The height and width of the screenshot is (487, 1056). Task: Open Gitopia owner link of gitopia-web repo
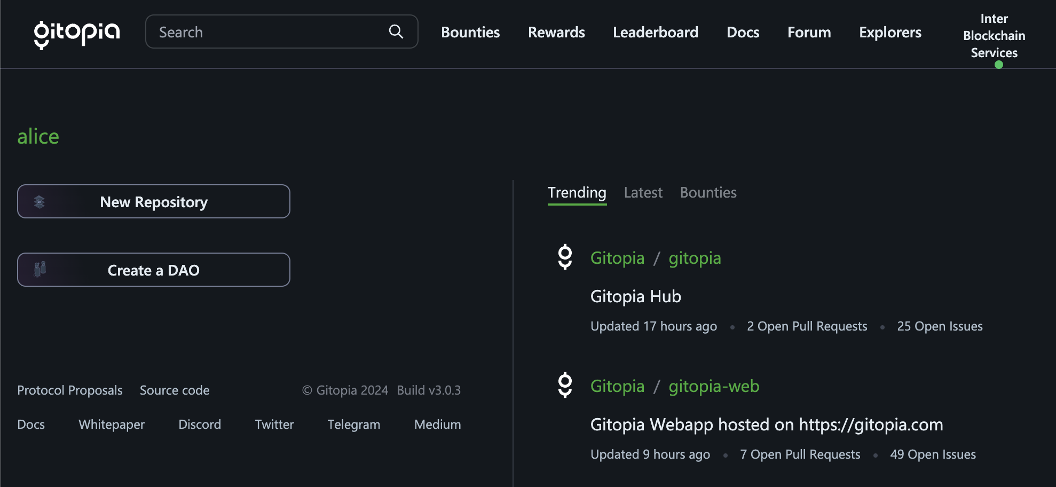click(617, 386)
